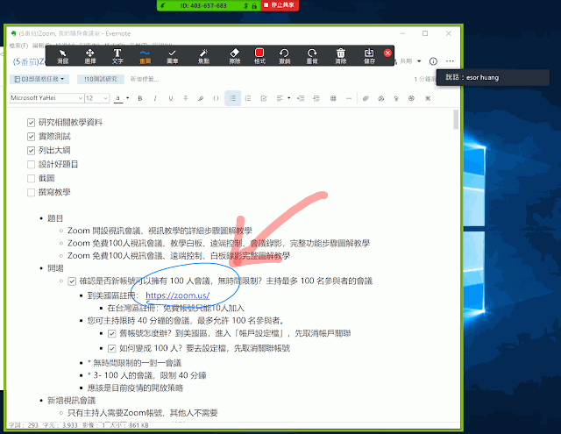Pick the Text (文字) annotation tool

coord(117,56)
